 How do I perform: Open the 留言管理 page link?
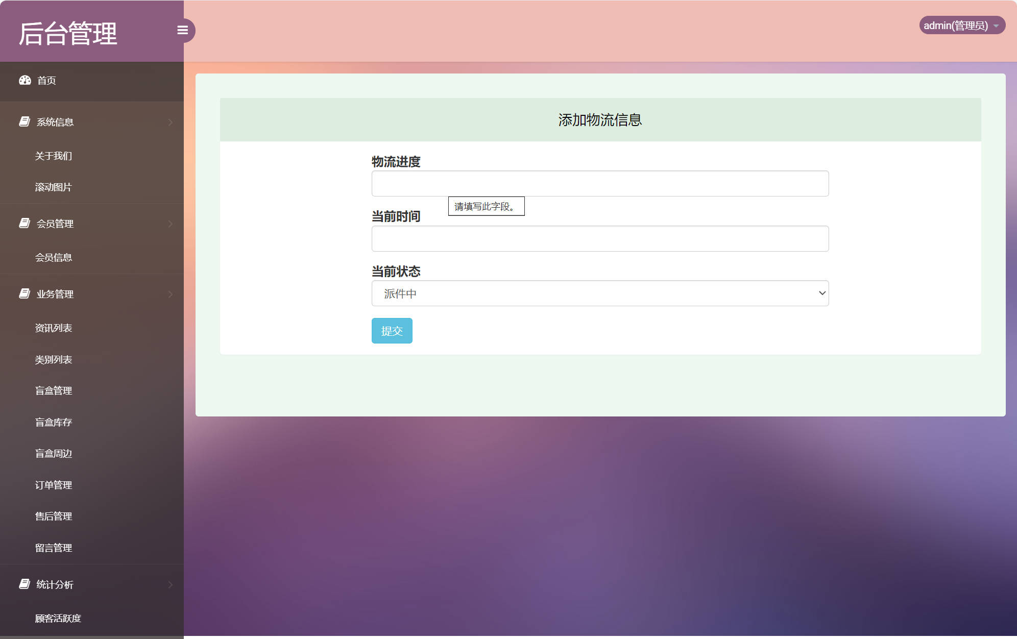tap(53, 547)
